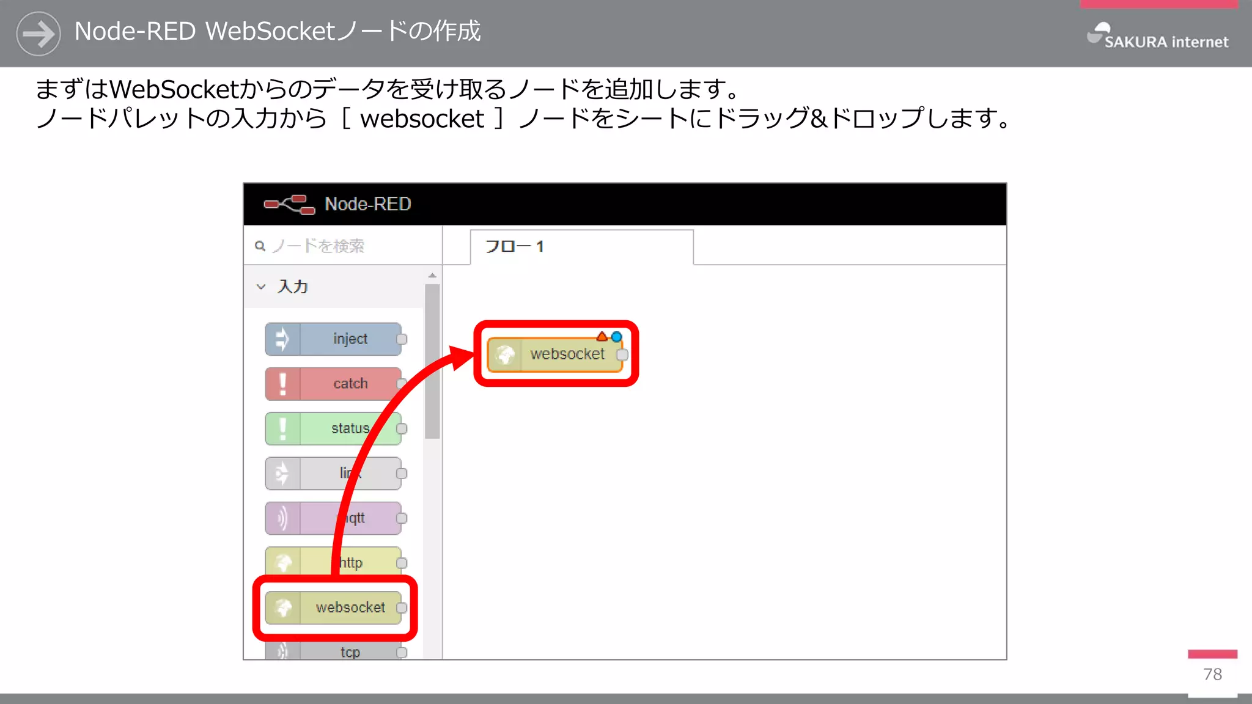This screenshot has width=1252, height=704.
Task: Collapse the 入力 palette category
Action: point(261,287)
